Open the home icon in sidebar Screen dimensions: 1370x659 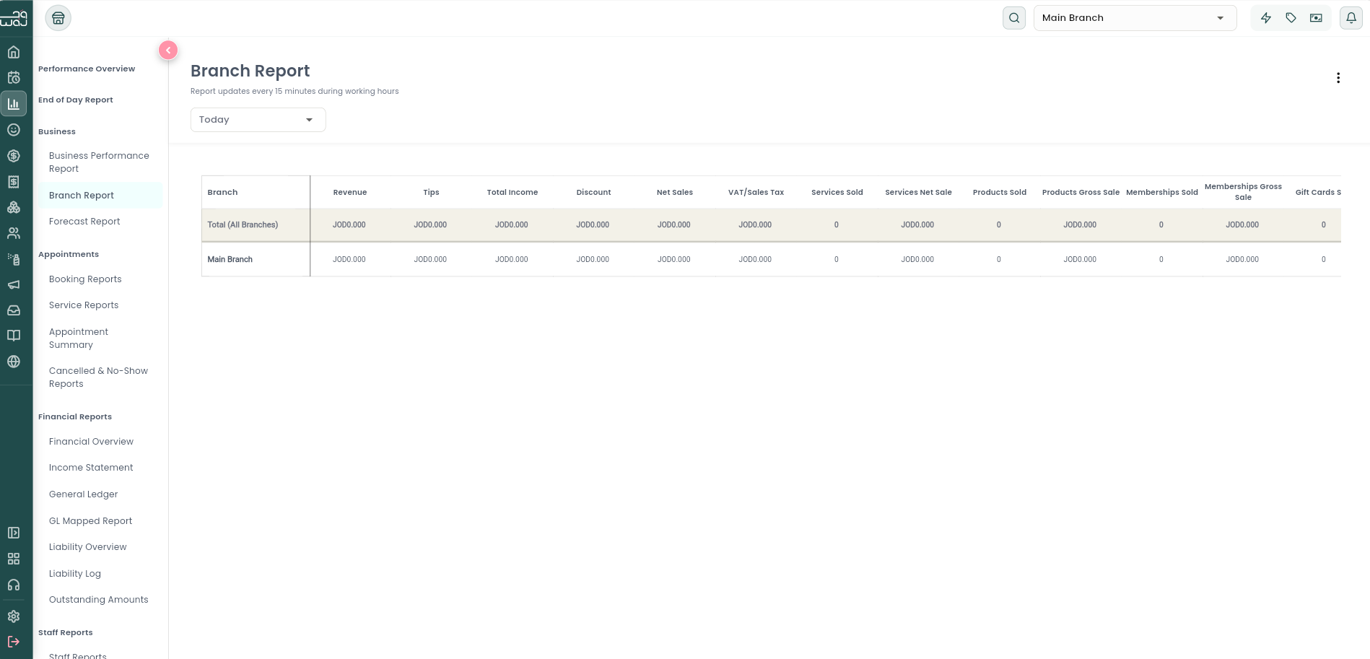[x=14, y=52]
